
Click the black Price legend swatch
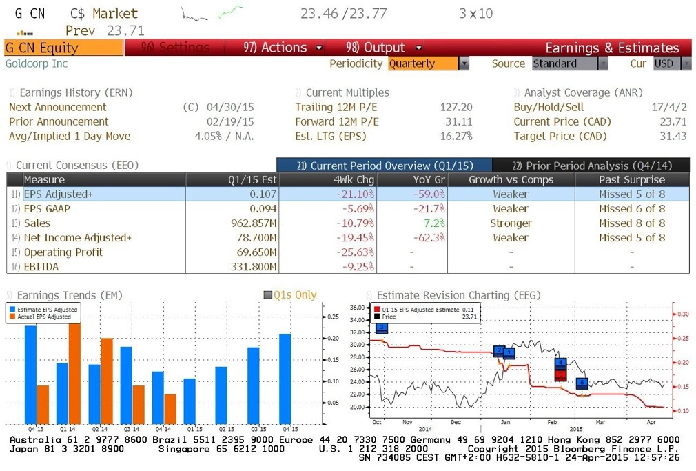[377, 317]
